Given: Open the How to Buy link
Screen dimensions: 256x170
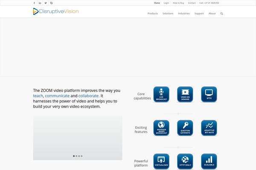Looking at the screenshot, I should coord(178,3).
